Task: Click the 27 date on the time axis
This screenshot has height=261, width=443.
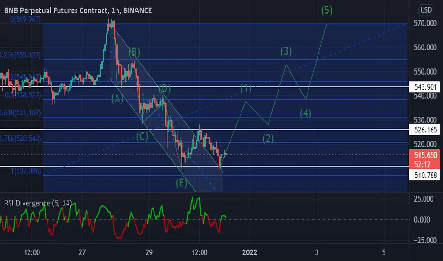Action: pyautogui.click(x=82, y=252)
